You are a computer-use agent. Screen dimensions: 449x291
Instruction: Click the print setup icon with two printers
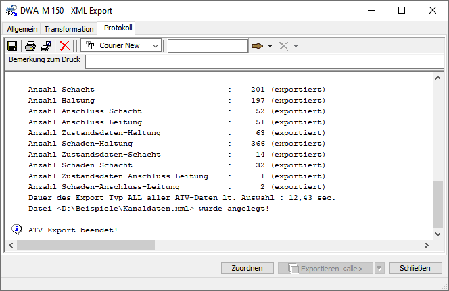[x=46, y=46]
